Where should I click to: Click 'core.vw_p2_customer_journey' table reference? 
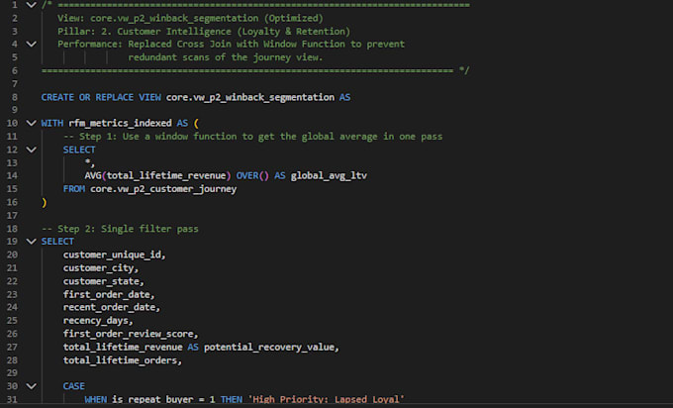coord(163,189)
